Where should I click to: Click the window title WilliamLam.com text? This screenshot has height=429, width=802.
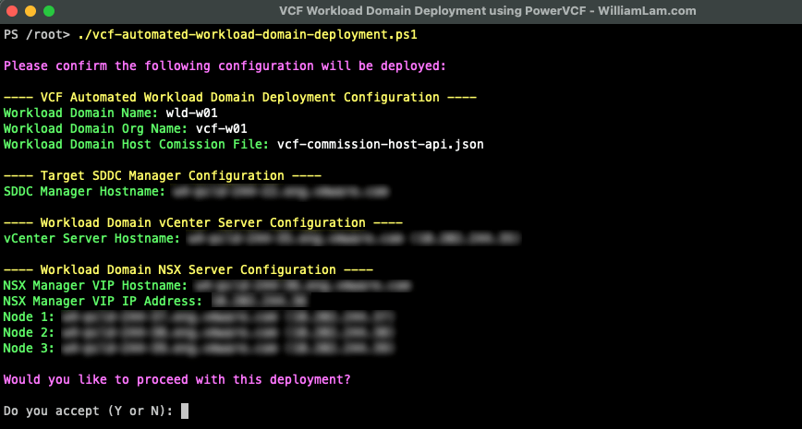(x=648, y=11)
